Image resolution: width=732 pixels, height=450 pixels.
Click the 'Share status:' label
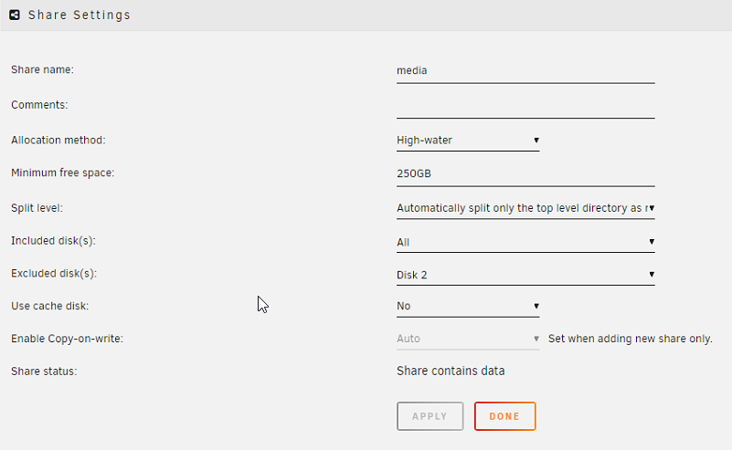click(44, 372)
